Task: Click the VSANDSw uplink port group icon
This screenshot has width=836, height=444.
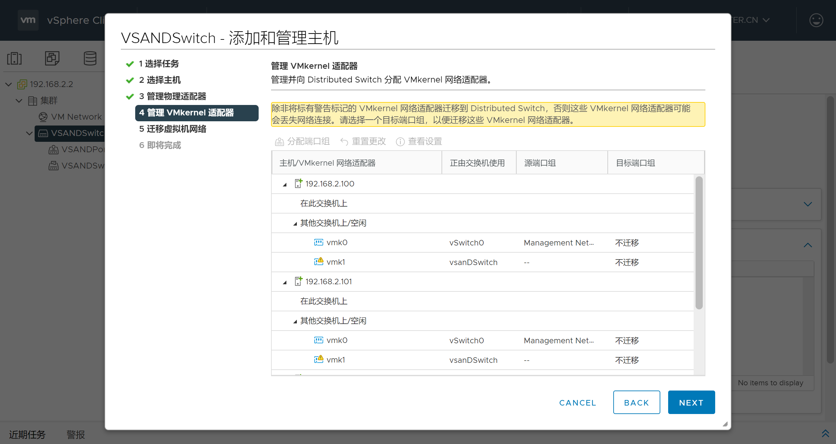Action: (x=53, y=166)
